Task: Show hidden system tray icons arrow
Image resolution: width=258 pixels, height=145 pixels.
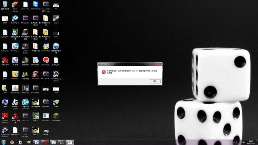Action: pyautogui.click(x=234, y=142)
